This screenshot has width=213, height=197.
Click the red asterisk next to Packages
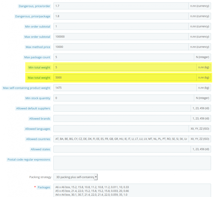coord(35,187)
